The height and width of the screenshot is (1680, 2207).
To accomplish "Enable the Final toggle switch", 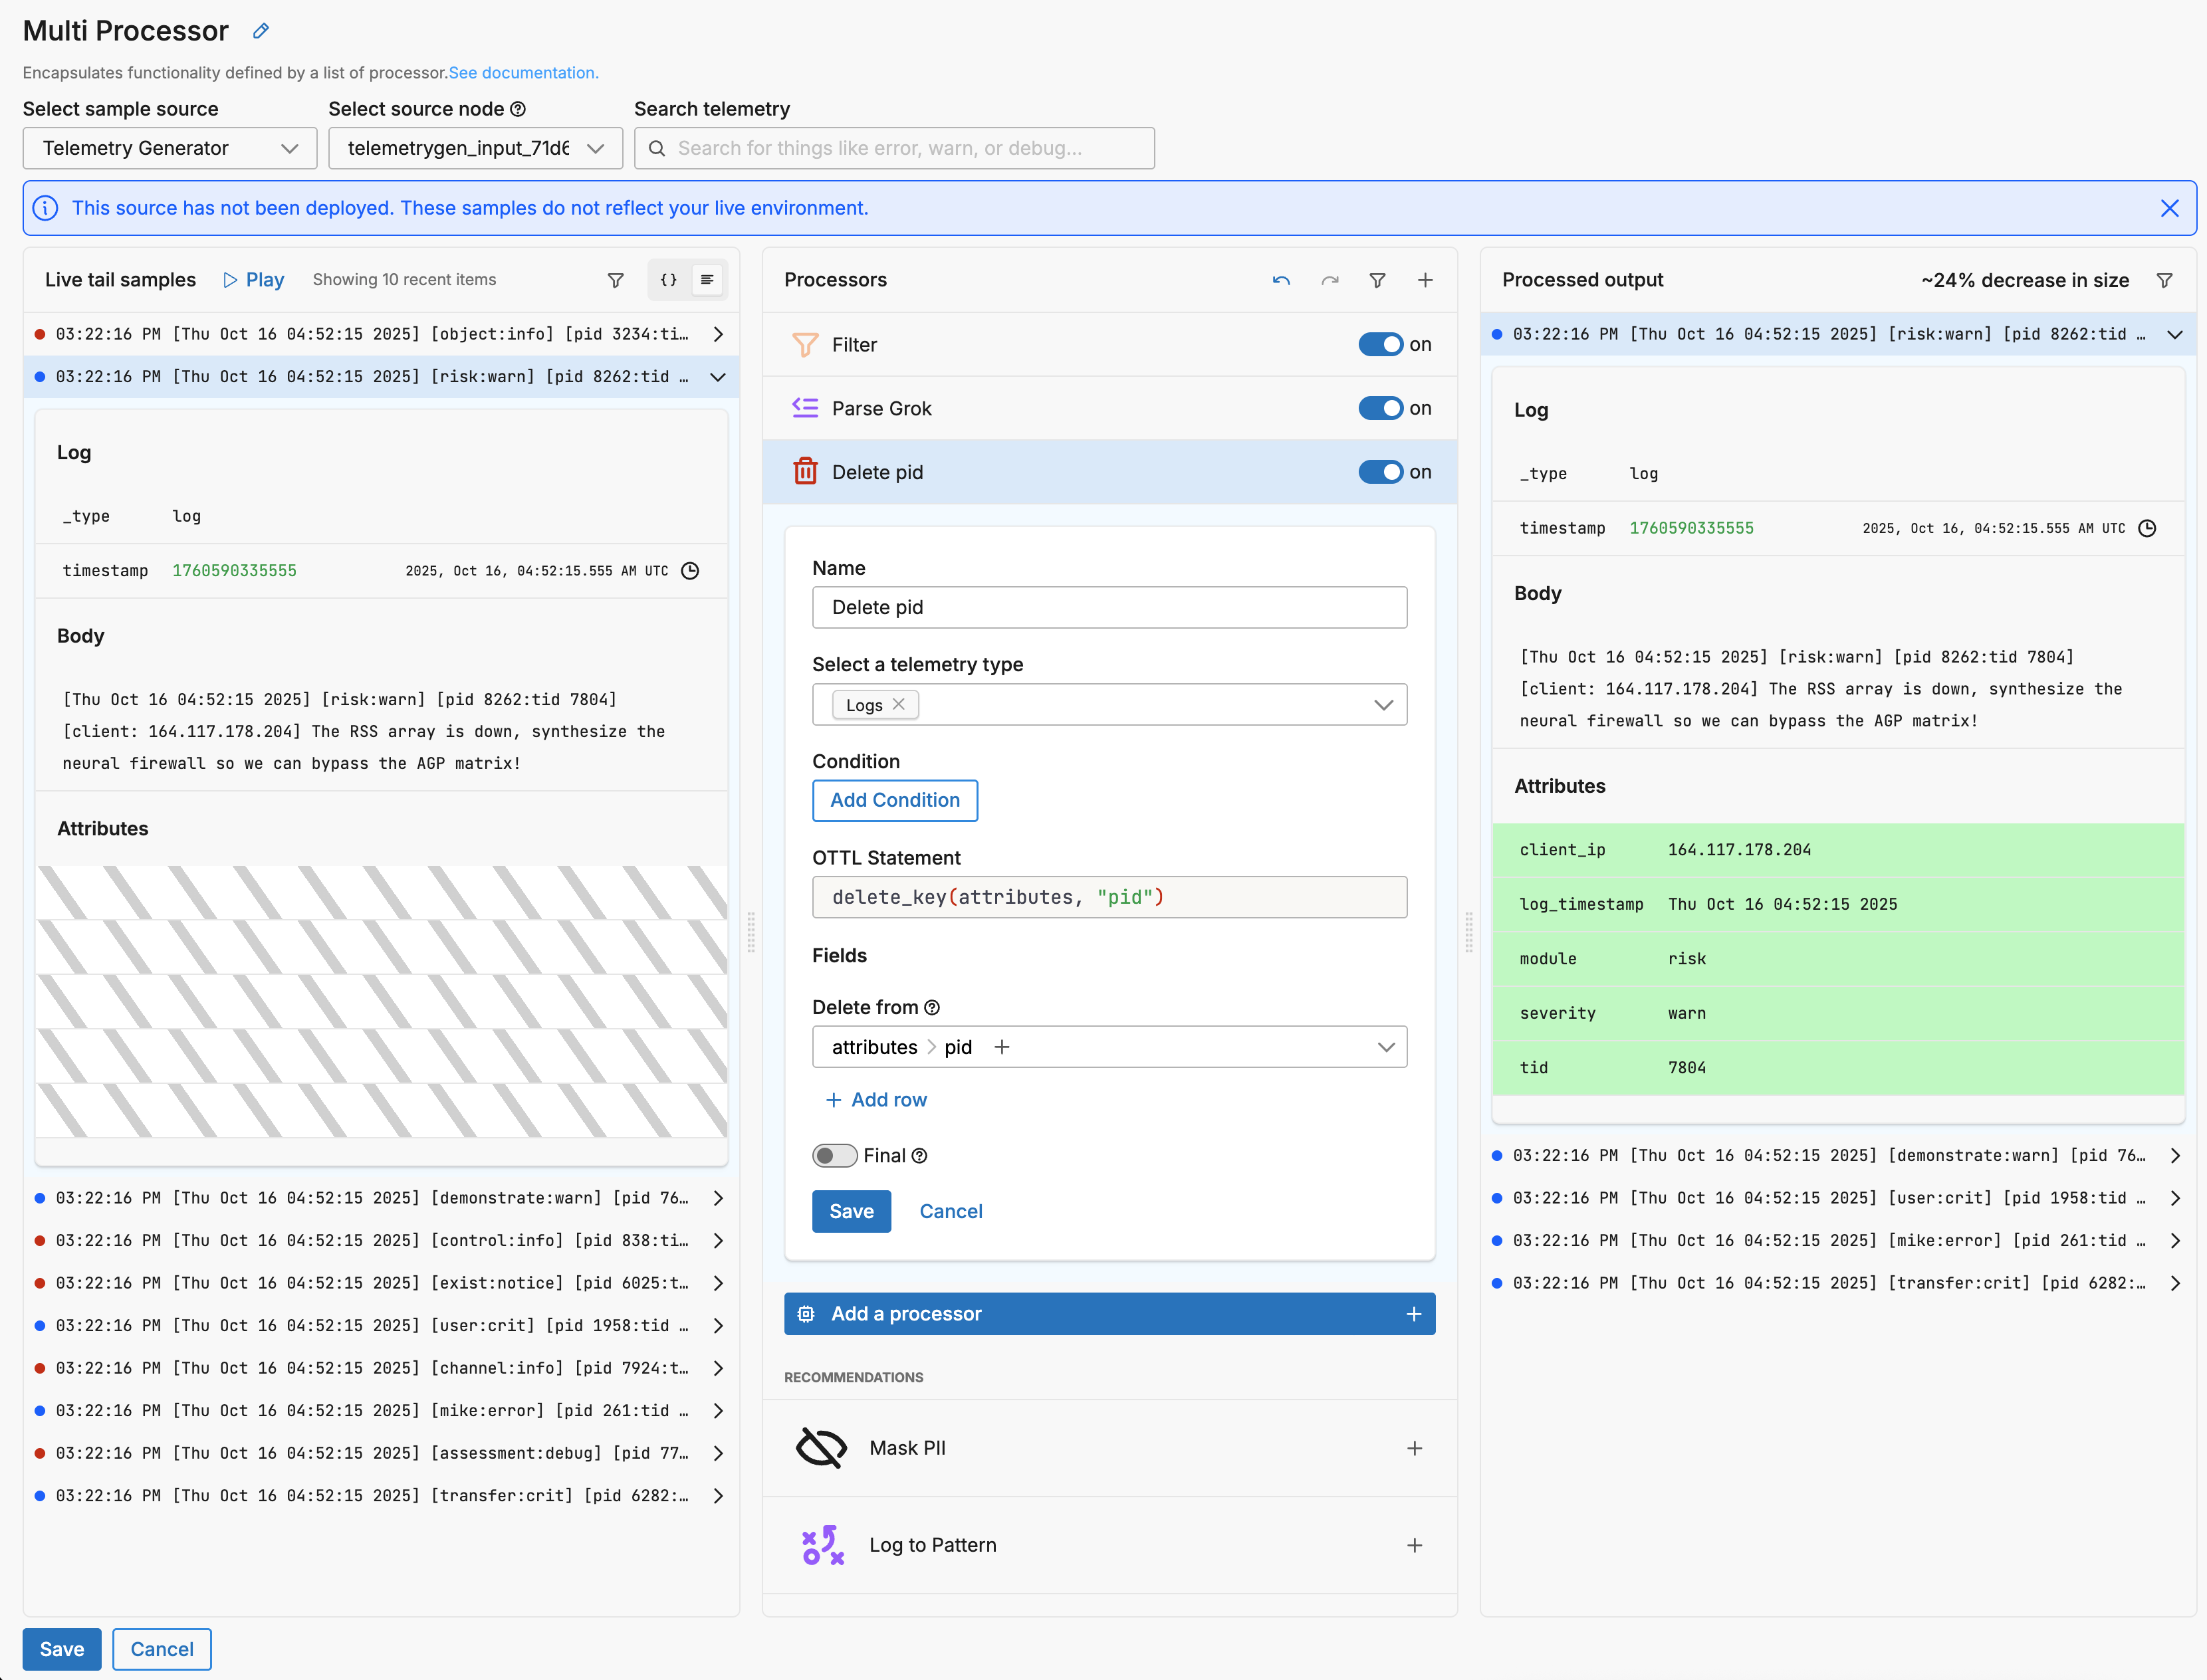I will pos(834,1156).
